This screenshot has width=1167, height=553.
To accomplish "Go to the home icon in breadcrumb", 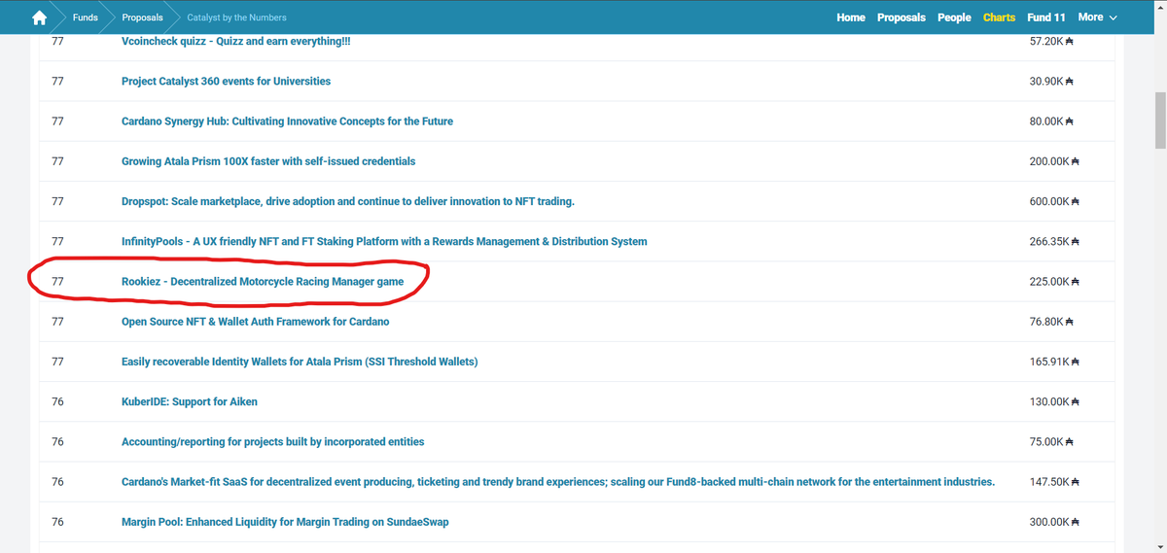I will coord(40,17).
